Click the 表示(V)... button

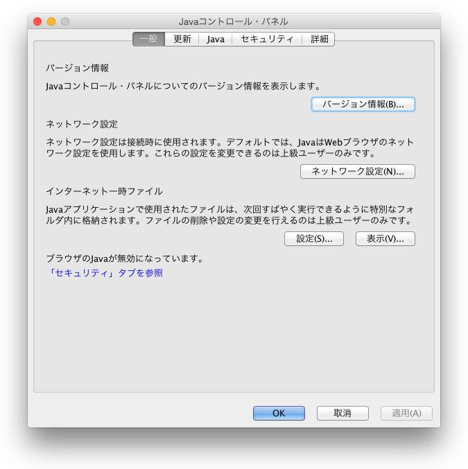tap(385, 238)
